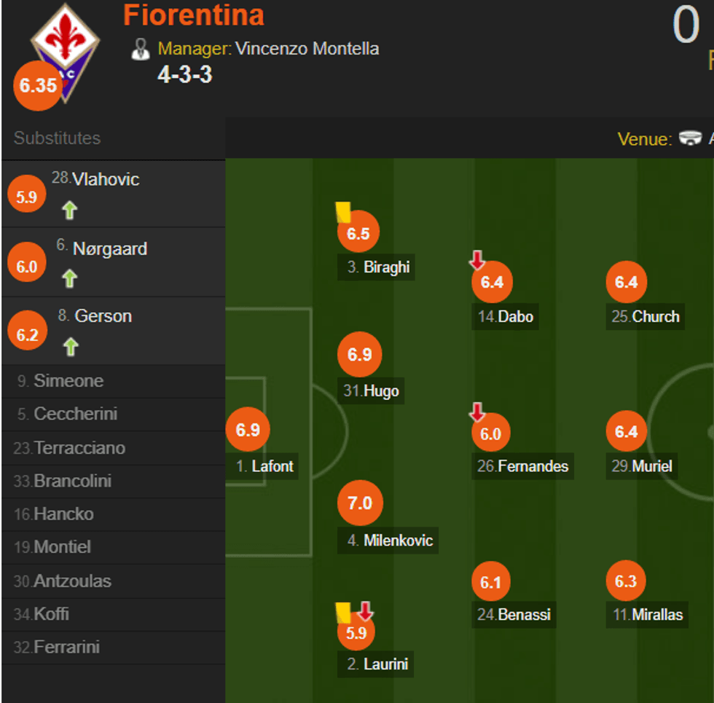The height and width of the screenshot is (703, 714).
Task: Select Ferrarini in the substitutes list
Action: [66, 647]
